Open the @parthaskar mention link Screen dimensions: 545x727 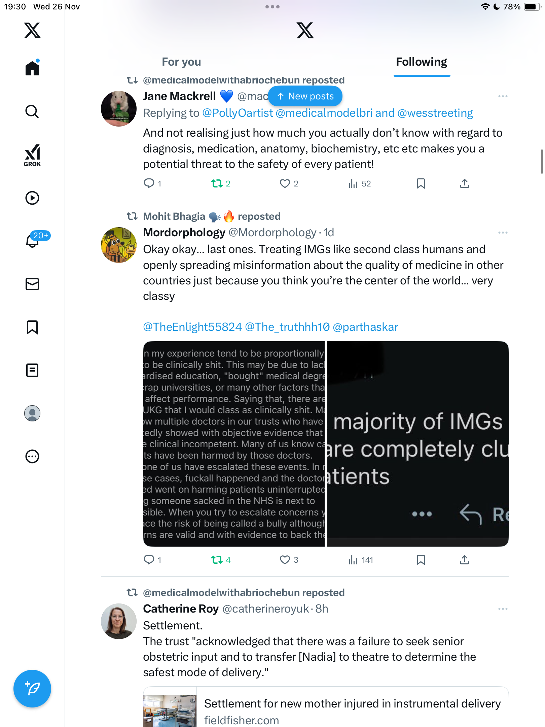point(365,327)
